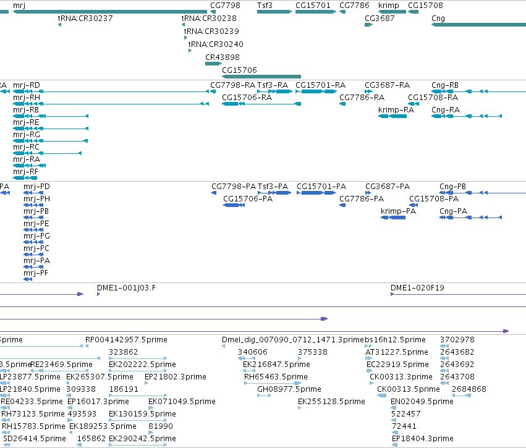Select the CG3687-RA label
Screen dimensions: 526x448
click(x=387, y=85)
